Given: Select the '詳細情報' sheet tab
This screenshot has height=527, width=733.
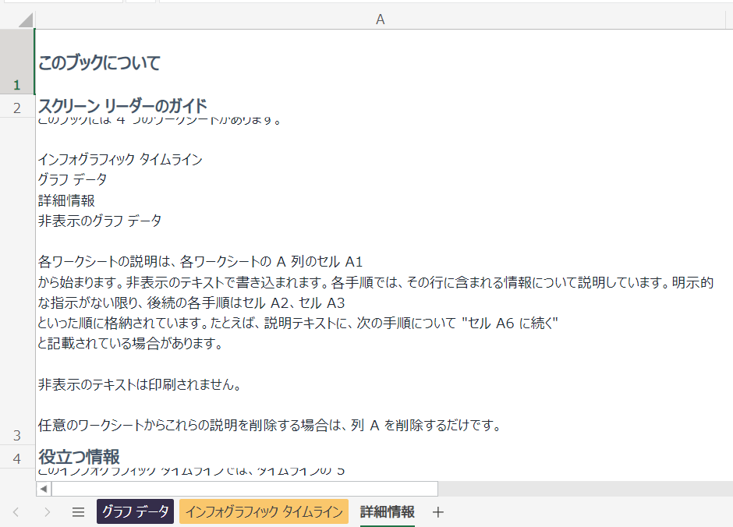Looking at the screenshot, I should 387,511.
